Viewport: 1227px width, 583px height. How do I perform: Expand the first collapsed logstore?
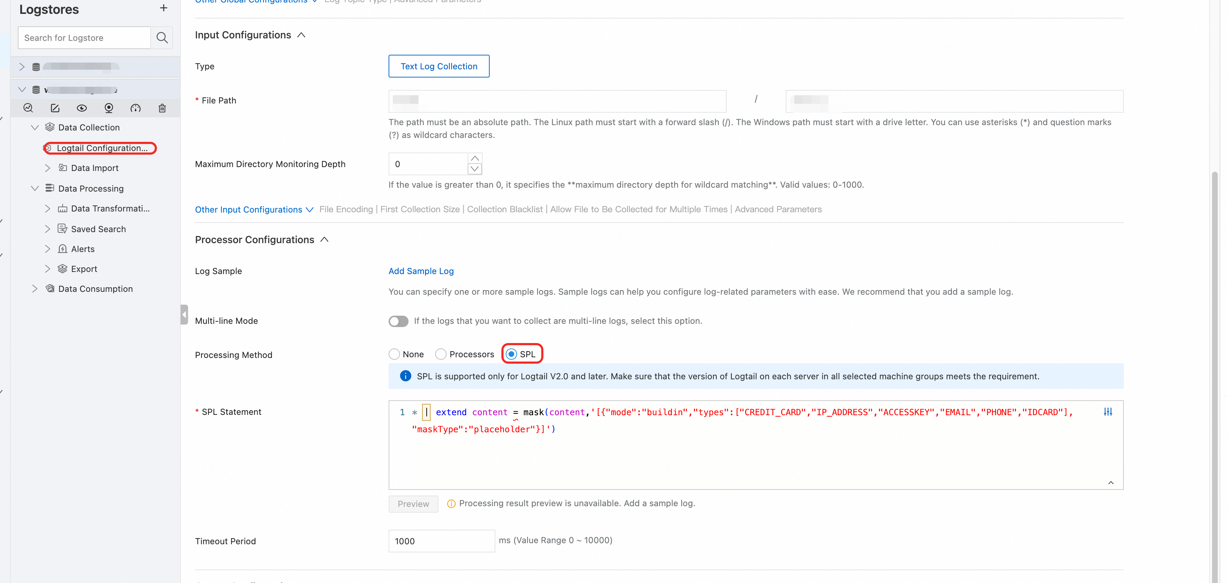(22, 66)
